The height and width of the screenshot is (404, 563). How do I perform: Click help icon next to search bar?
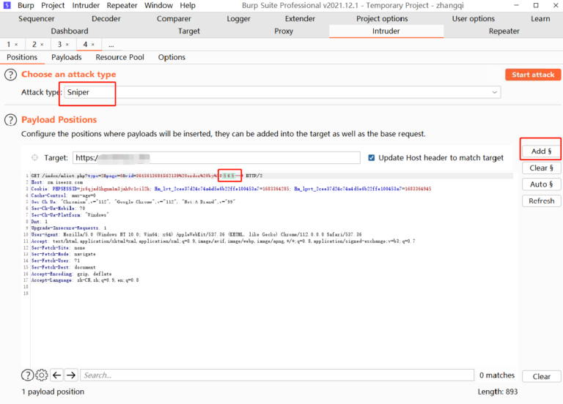point(27,375)
